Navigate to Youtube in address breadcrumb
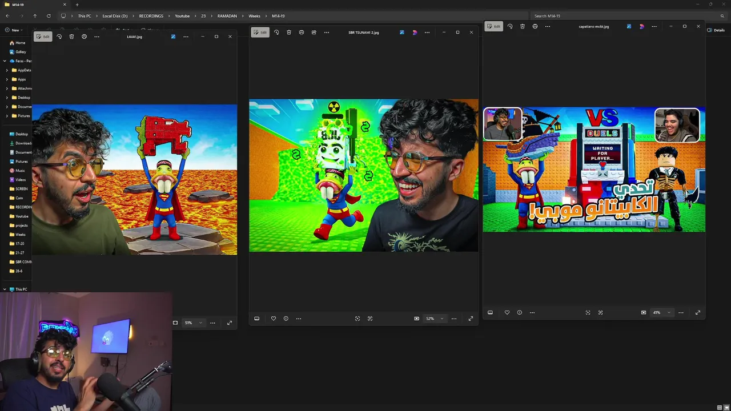 pyautogui.click(x=182, y=16)
